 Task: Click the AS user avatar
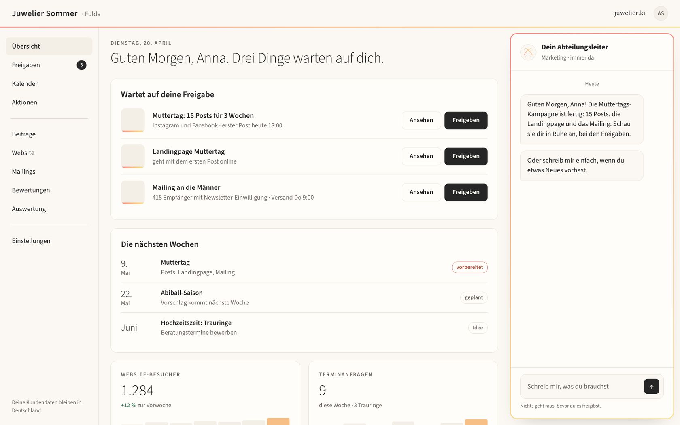tap(661, 13)
